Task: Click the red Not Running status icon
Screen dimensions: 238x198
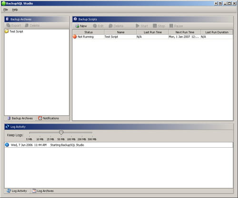Action: click(x=75, y=37)
